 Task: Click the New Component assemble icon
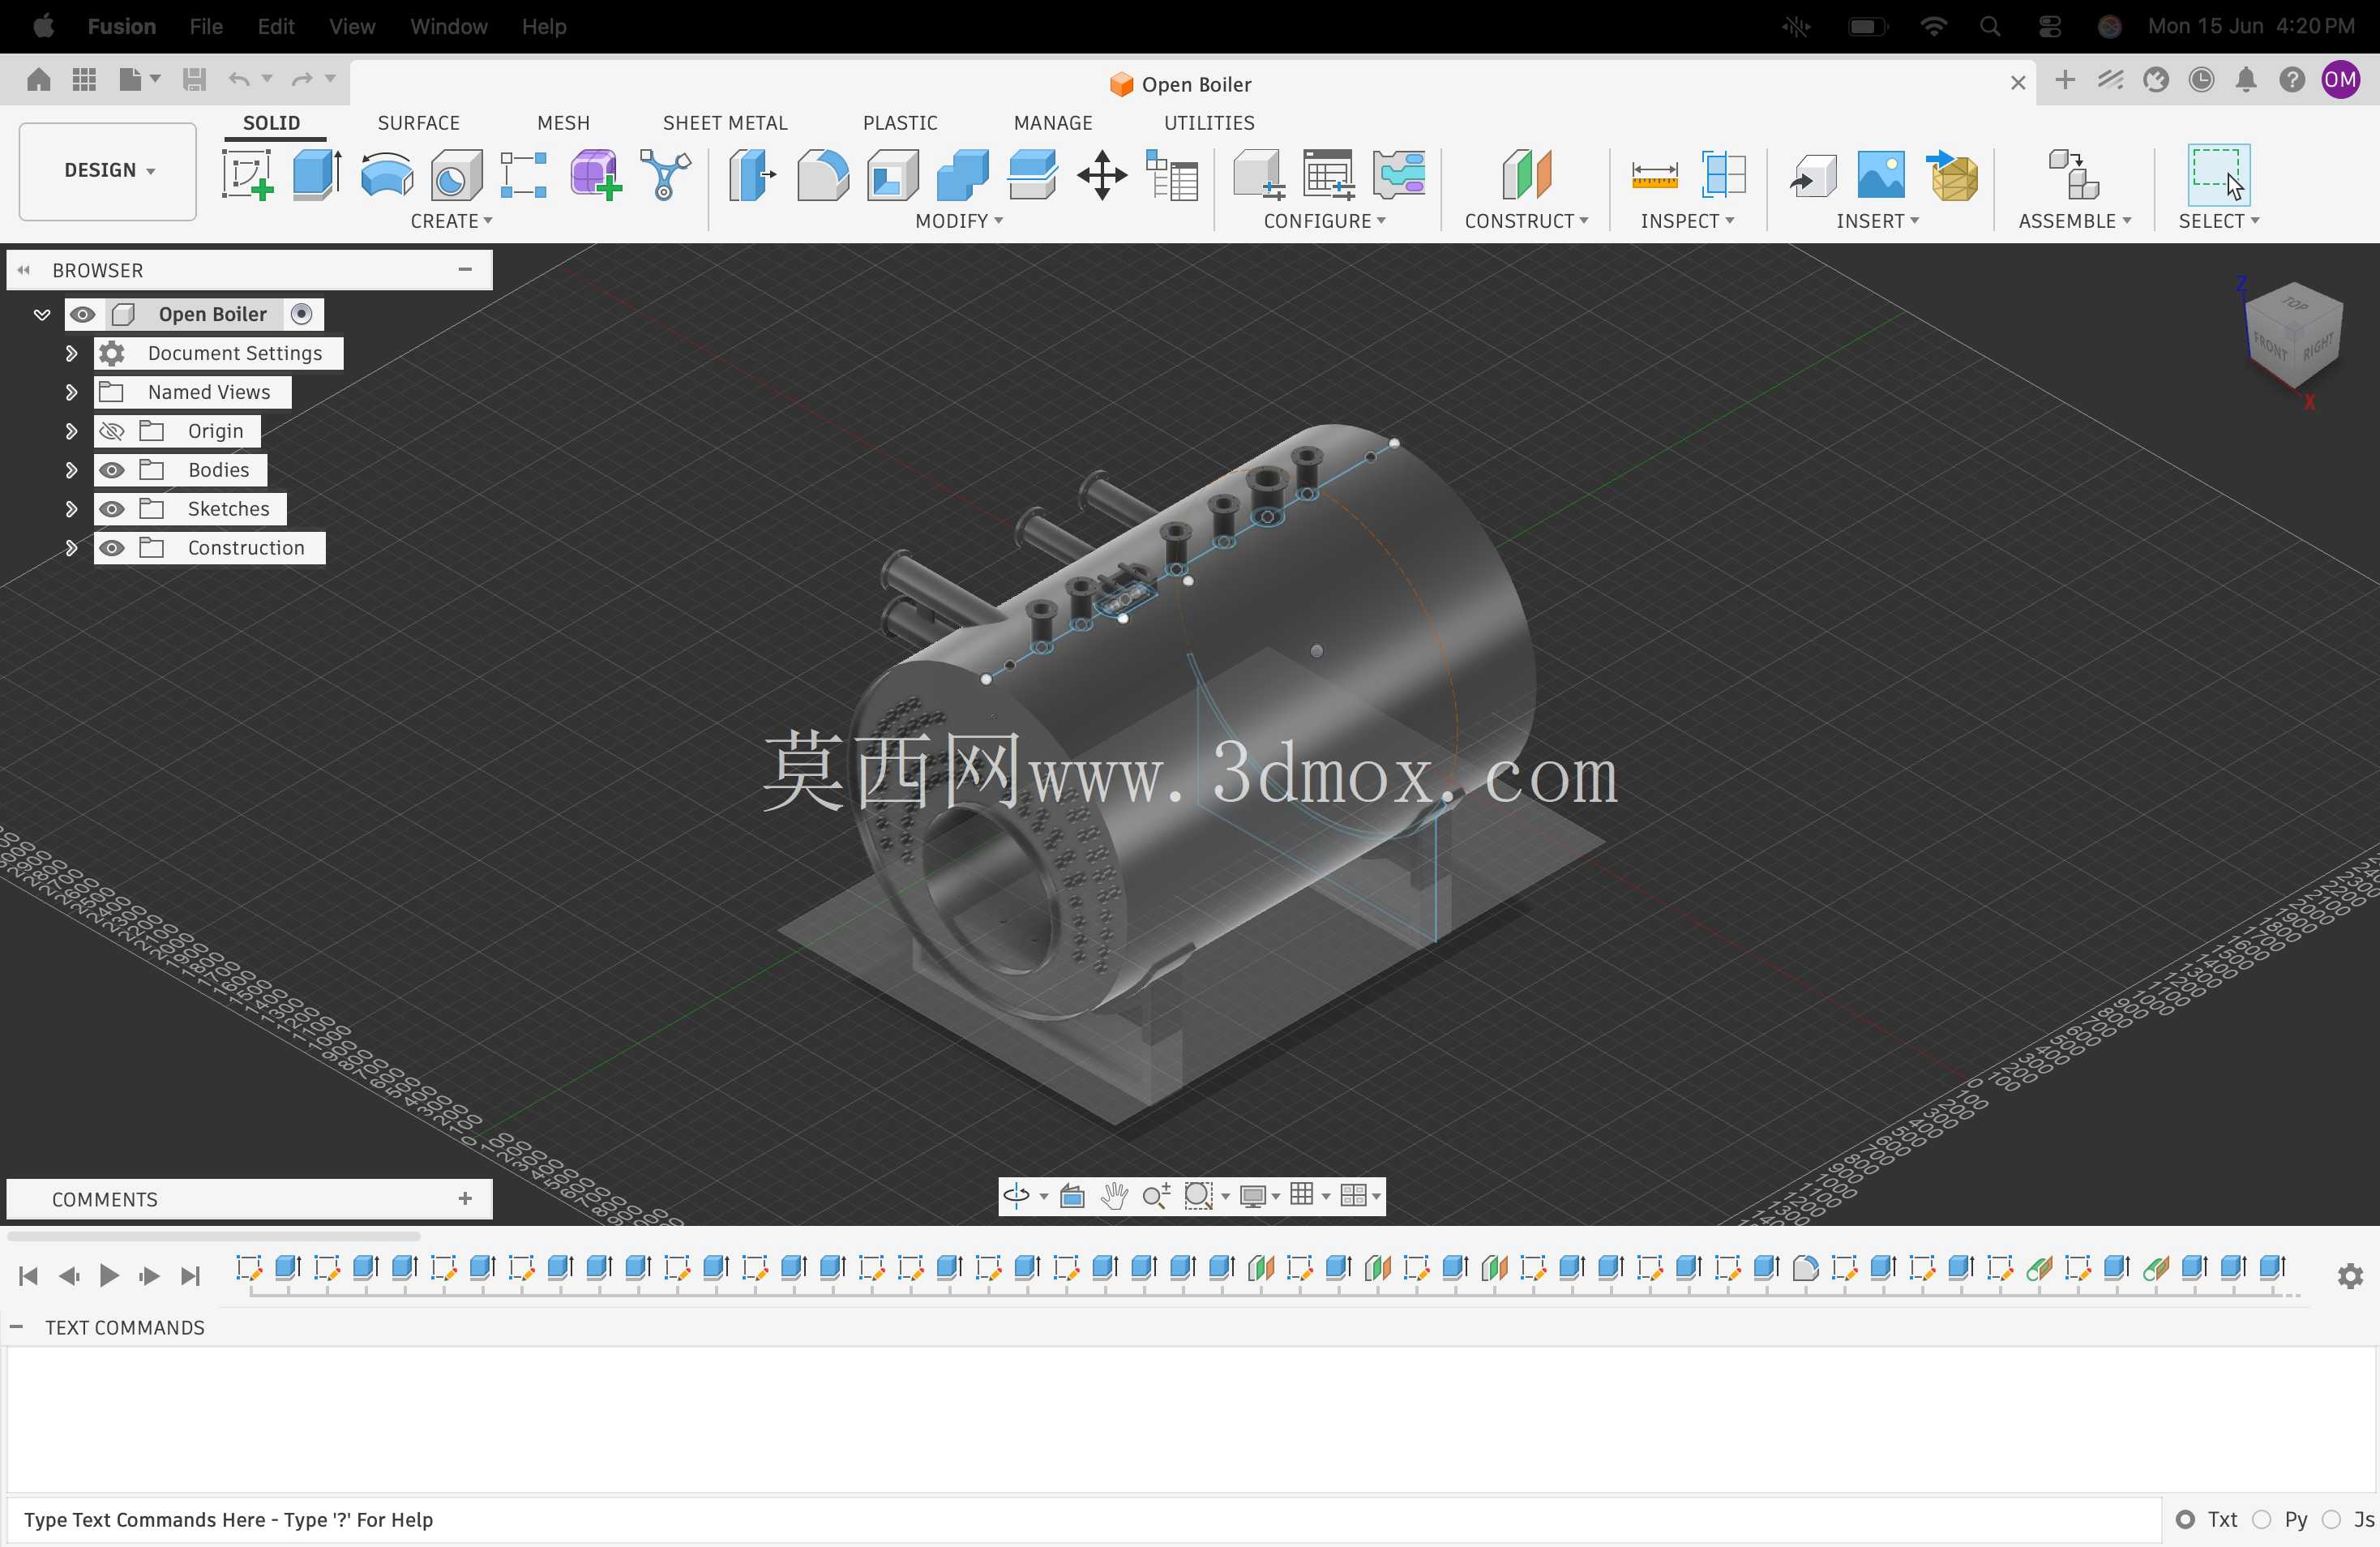[x=2074, y=175]
